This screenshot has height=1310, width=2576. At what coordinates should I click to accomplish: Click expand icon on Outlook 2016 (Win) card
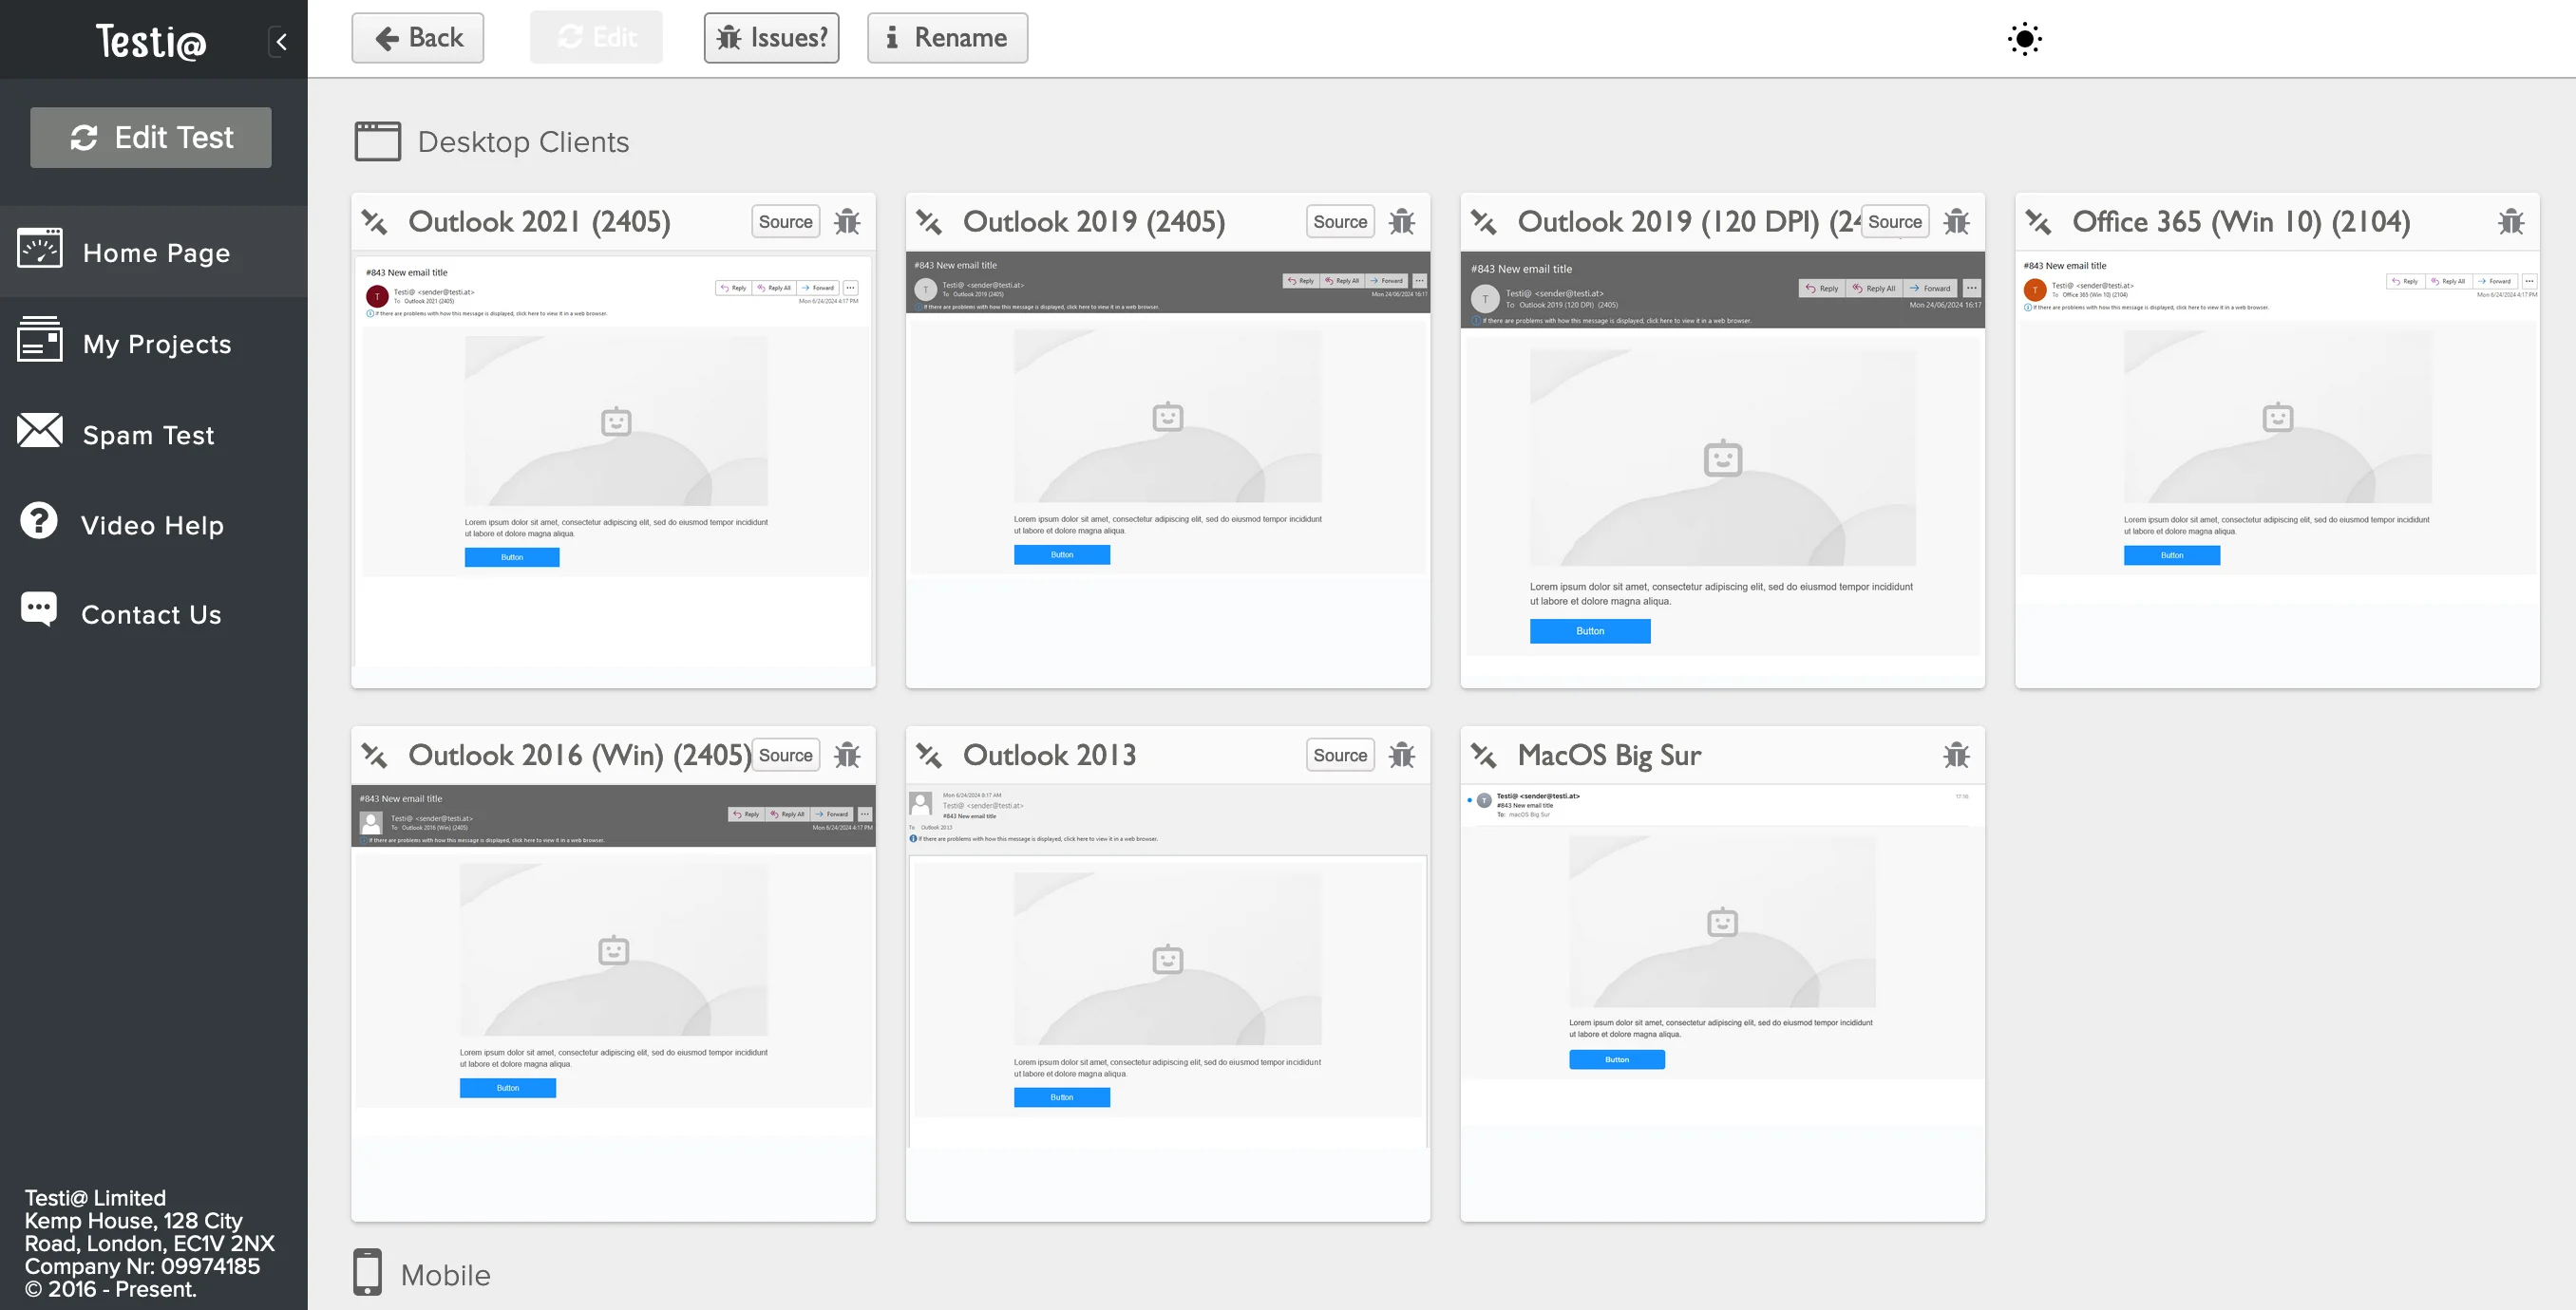(374, 756)
